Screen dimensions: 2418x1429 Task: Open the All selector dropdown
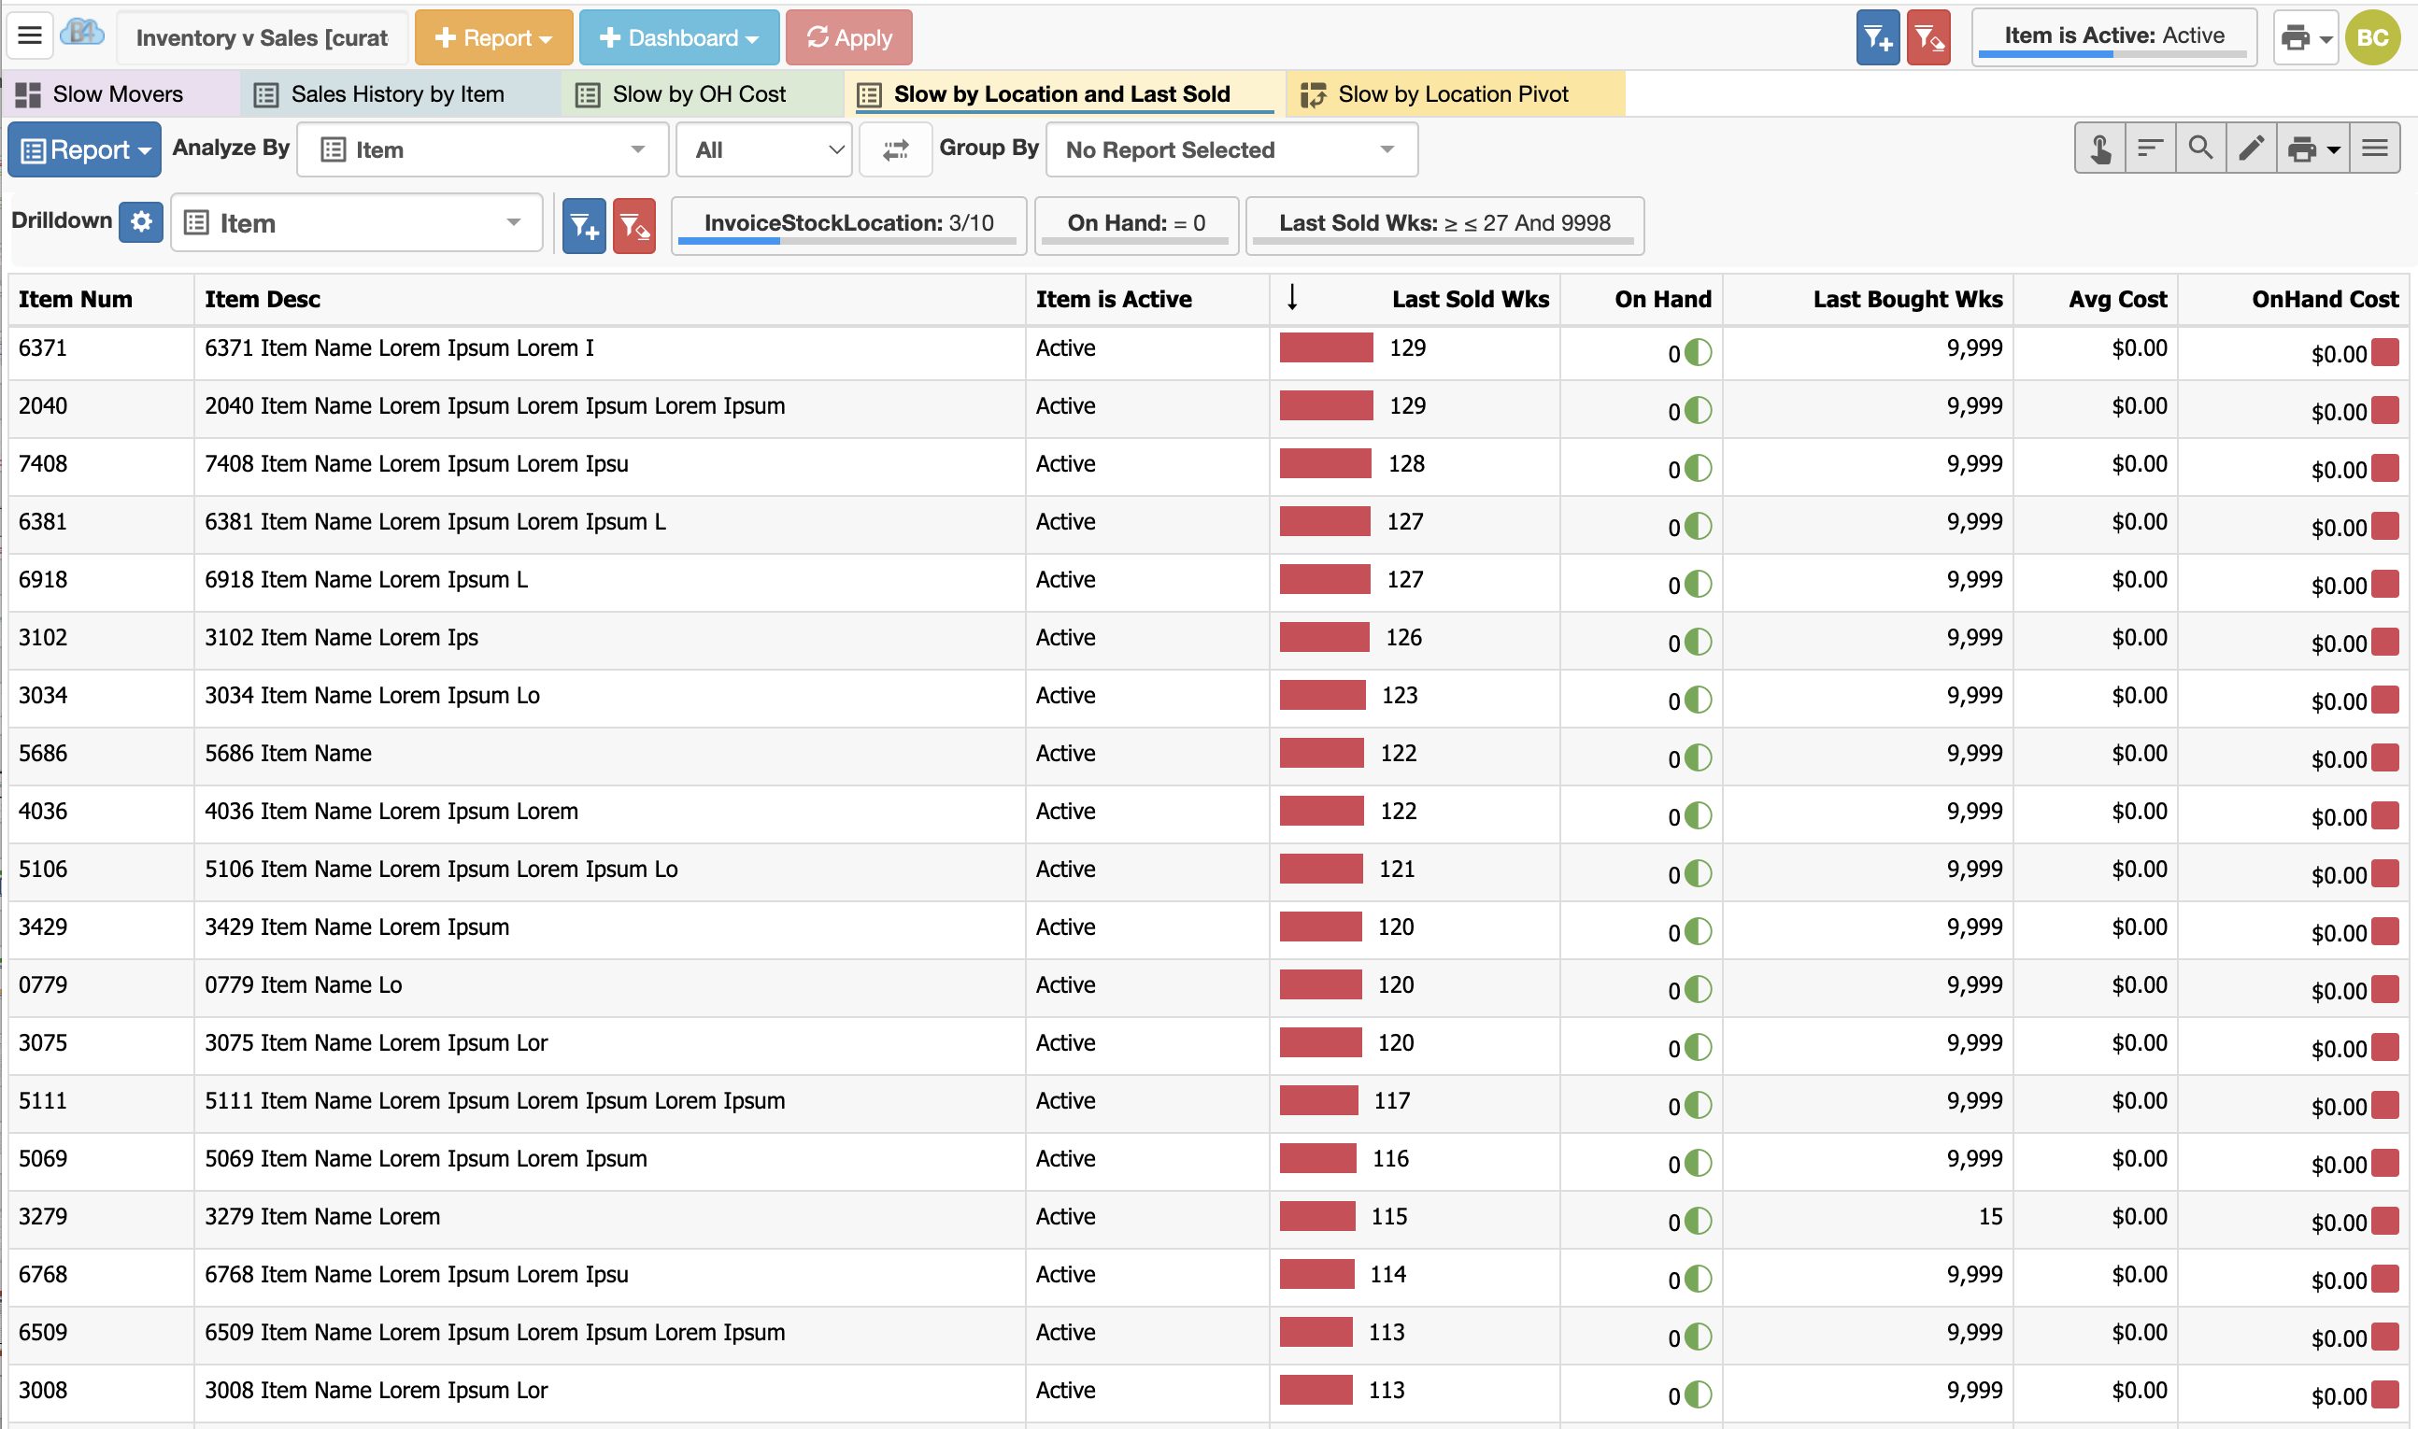click(x=764, y=149)
